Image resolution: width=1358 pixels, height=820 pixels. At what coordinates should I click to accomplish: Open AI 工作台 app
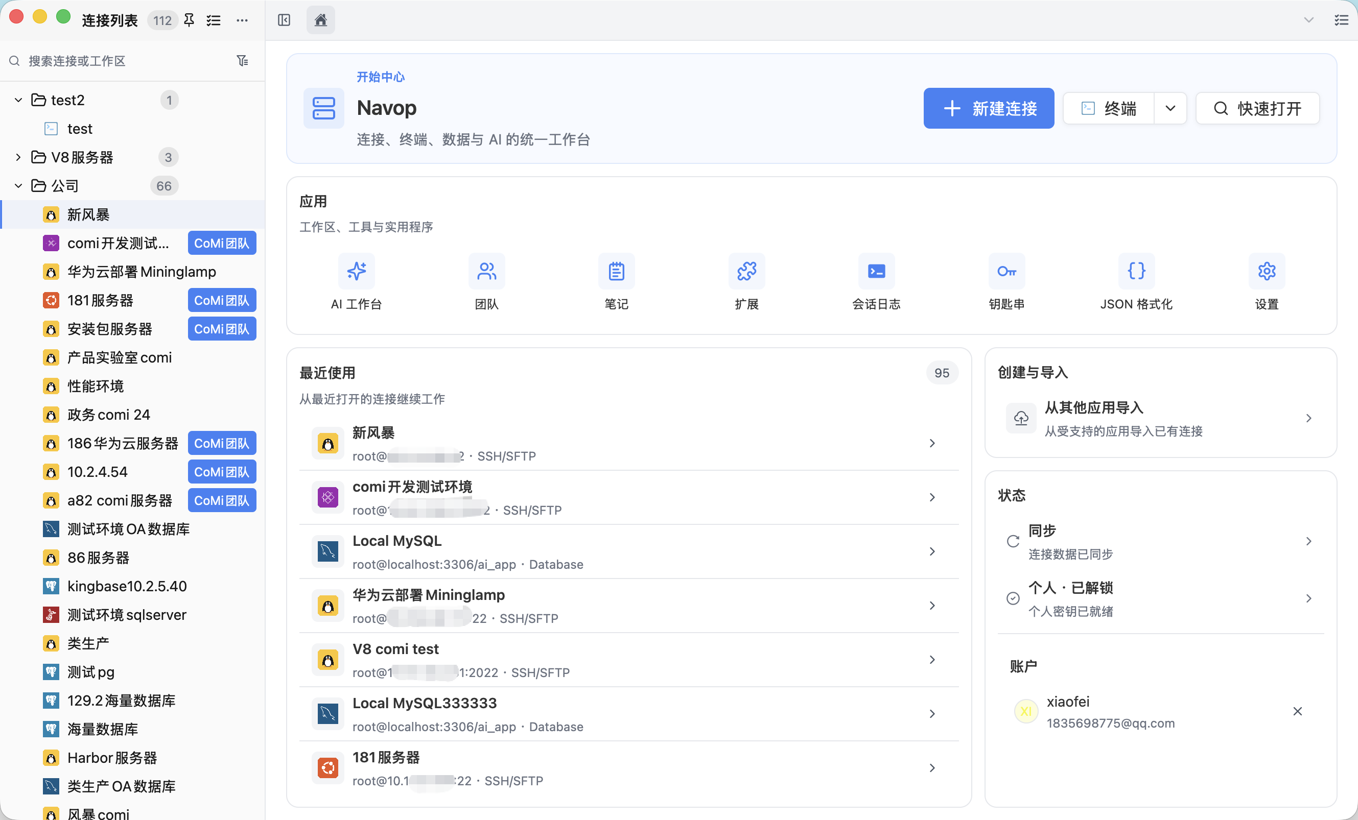tap(357, 282)
